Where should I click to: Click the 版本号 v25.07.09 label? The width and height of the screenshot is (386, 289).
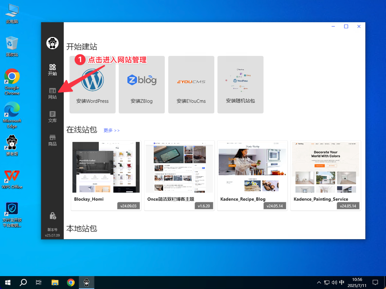52,232
